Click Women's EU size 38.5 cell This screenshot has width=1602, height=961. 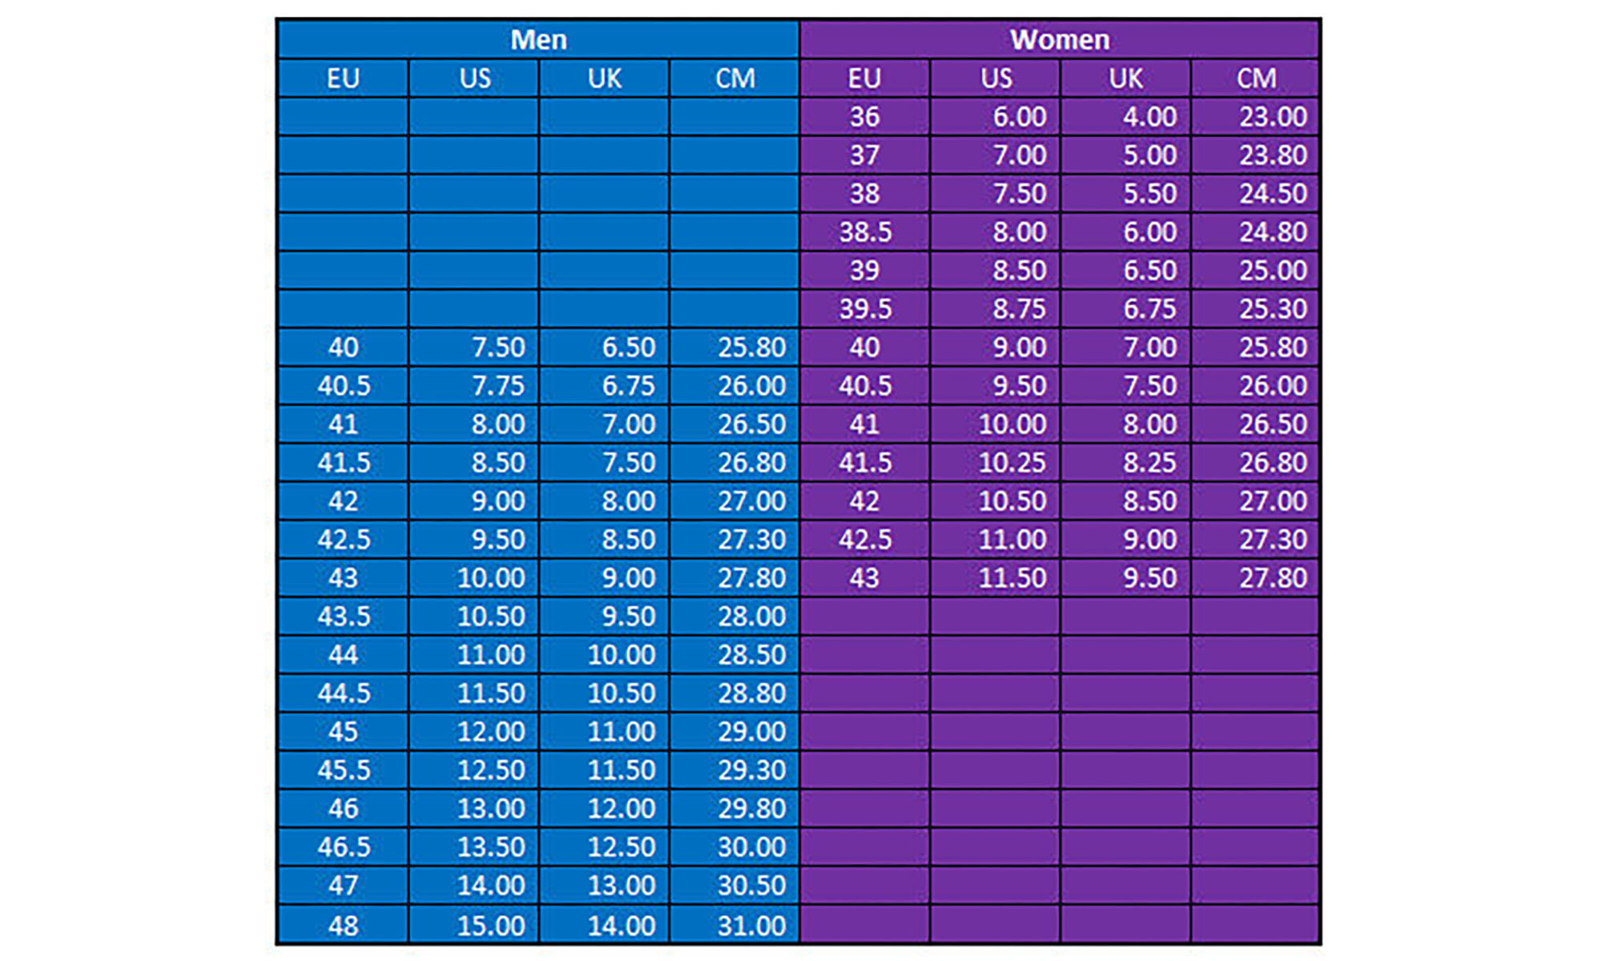tap(864, 232)
